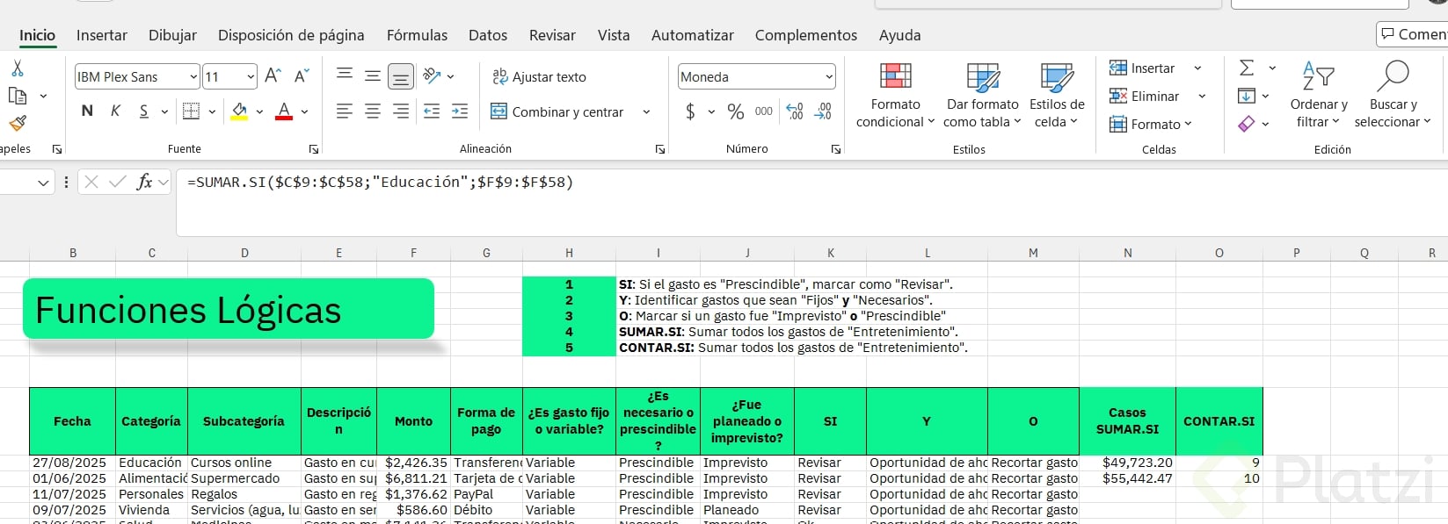Open the Disposición de página tab
This screenshot has width=1448, height=524.
(291, 35)
